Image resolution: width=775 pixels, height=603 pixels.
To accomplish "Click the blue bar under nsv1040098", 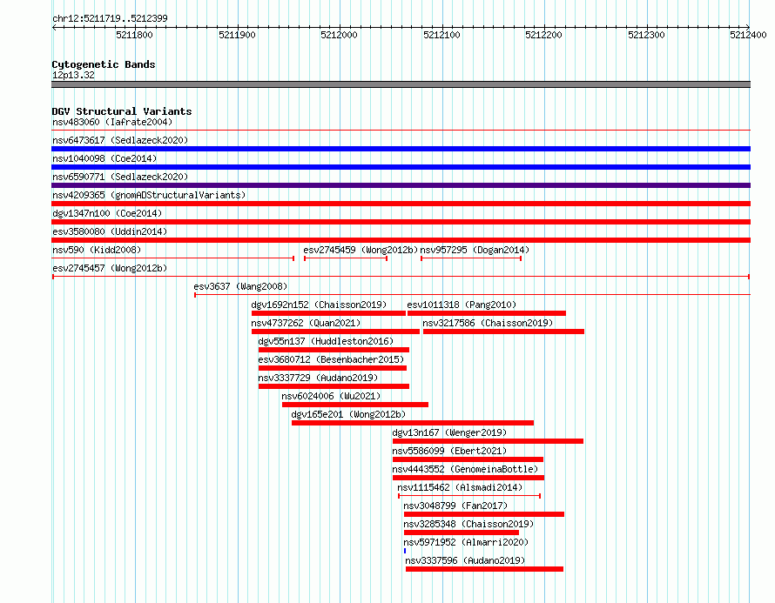I will pos(401,167).
